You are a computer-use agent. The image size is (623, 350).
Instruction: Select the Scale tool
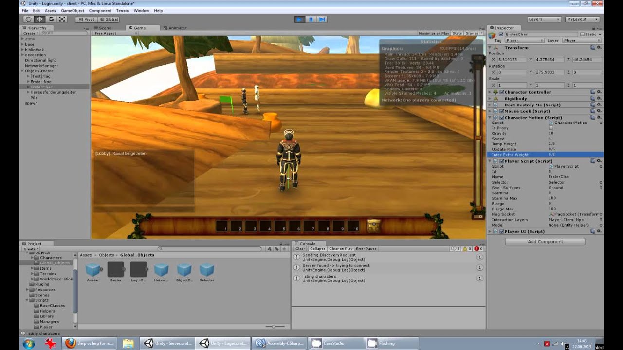62,19
